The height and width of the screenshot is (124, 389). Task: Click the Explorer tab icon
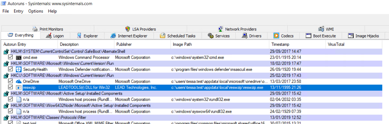(79, 36)
